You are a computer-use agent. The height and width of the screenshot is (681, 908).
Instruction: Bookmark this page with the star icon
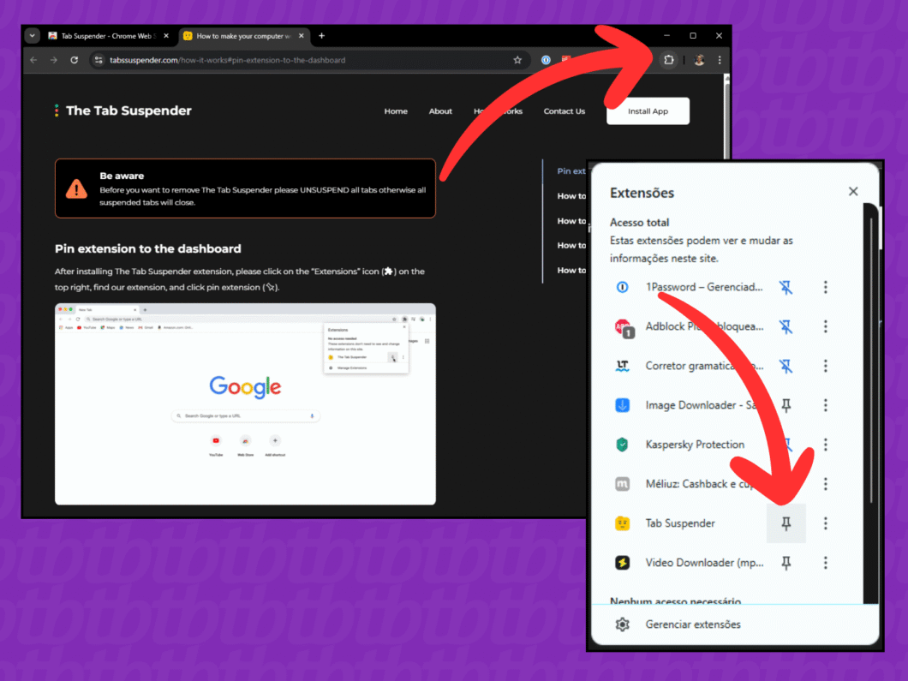[517, 60]
